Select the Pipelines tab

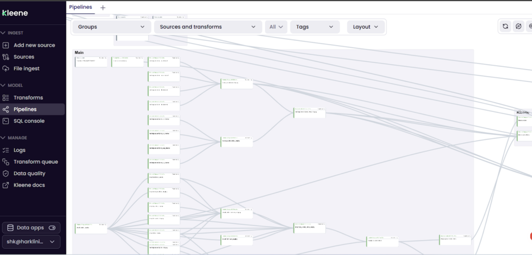[81, 7]
